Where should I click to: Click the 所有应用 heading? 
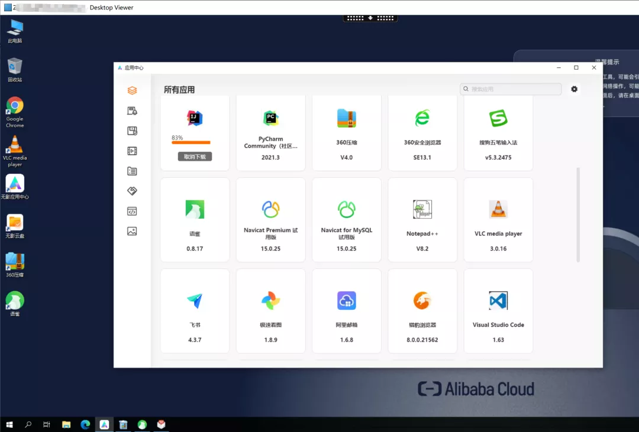179,90
